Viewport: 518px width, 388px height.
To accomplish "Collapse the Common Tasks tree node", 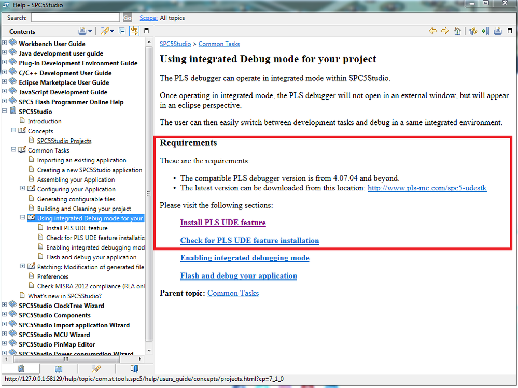I will click(x=13, y=149).
